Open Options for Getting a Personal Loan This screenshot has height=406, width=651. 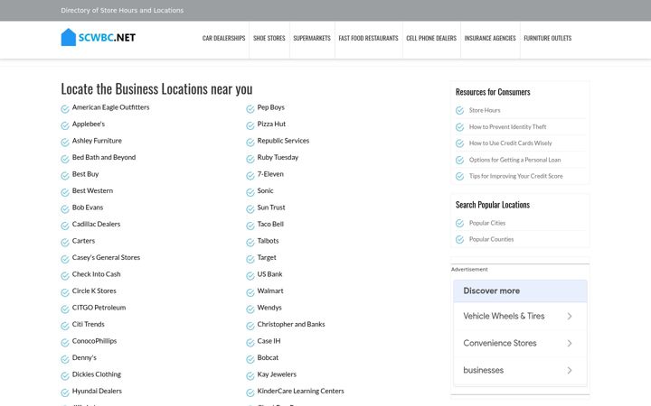(x=514, y=160)
